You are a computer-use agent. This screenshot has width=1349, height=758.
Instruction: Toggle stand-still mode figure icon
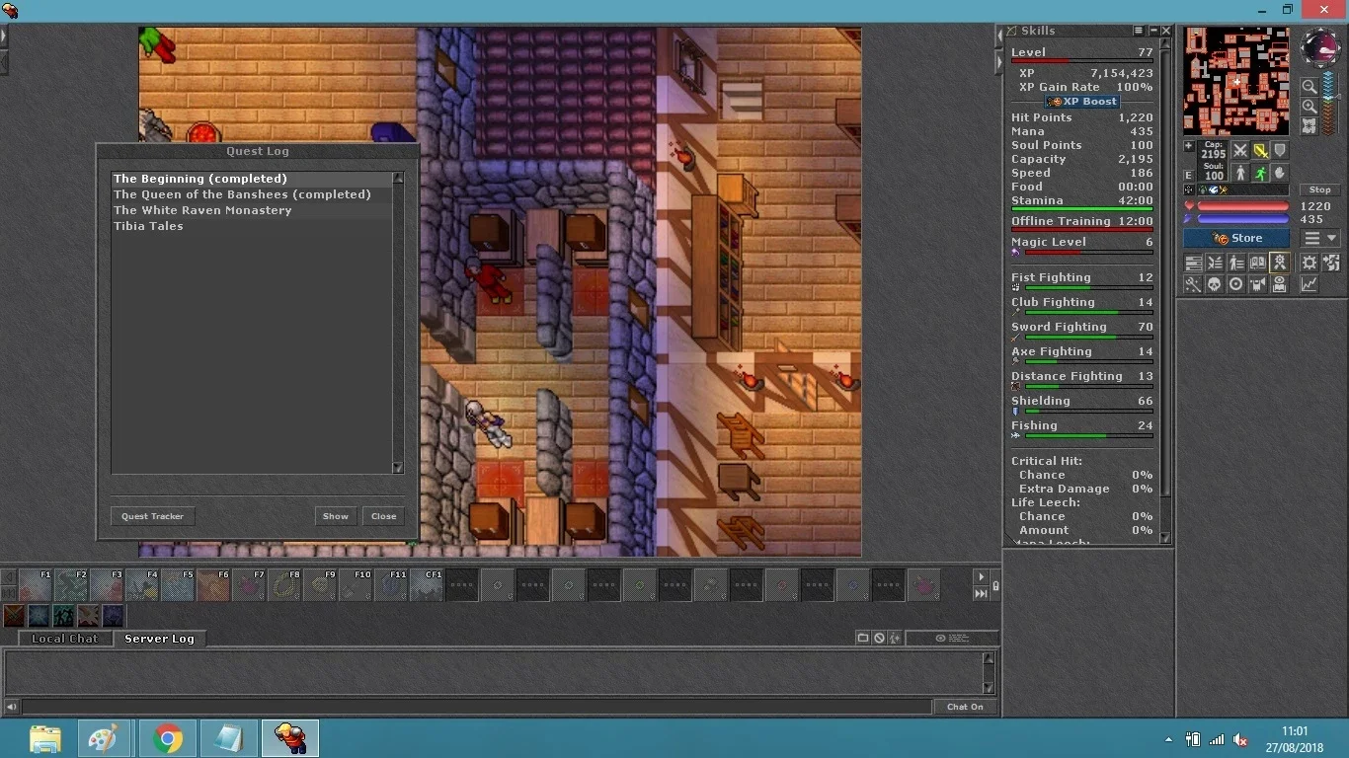[1240, 174]
